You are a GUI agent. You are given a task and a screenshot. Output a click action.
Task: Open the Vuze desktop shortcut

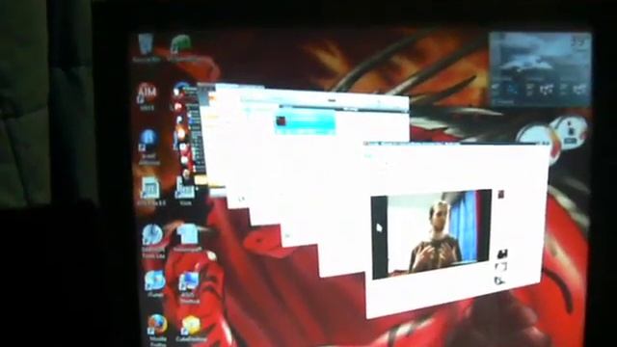[x=185, y=191]
